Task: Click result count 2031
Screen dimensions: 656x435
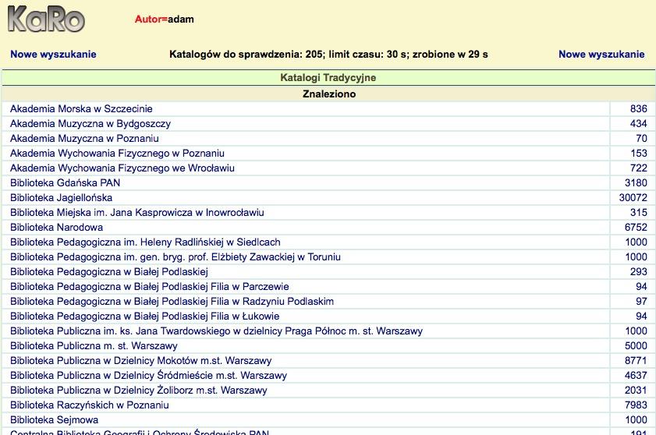Action: [636, 391]
